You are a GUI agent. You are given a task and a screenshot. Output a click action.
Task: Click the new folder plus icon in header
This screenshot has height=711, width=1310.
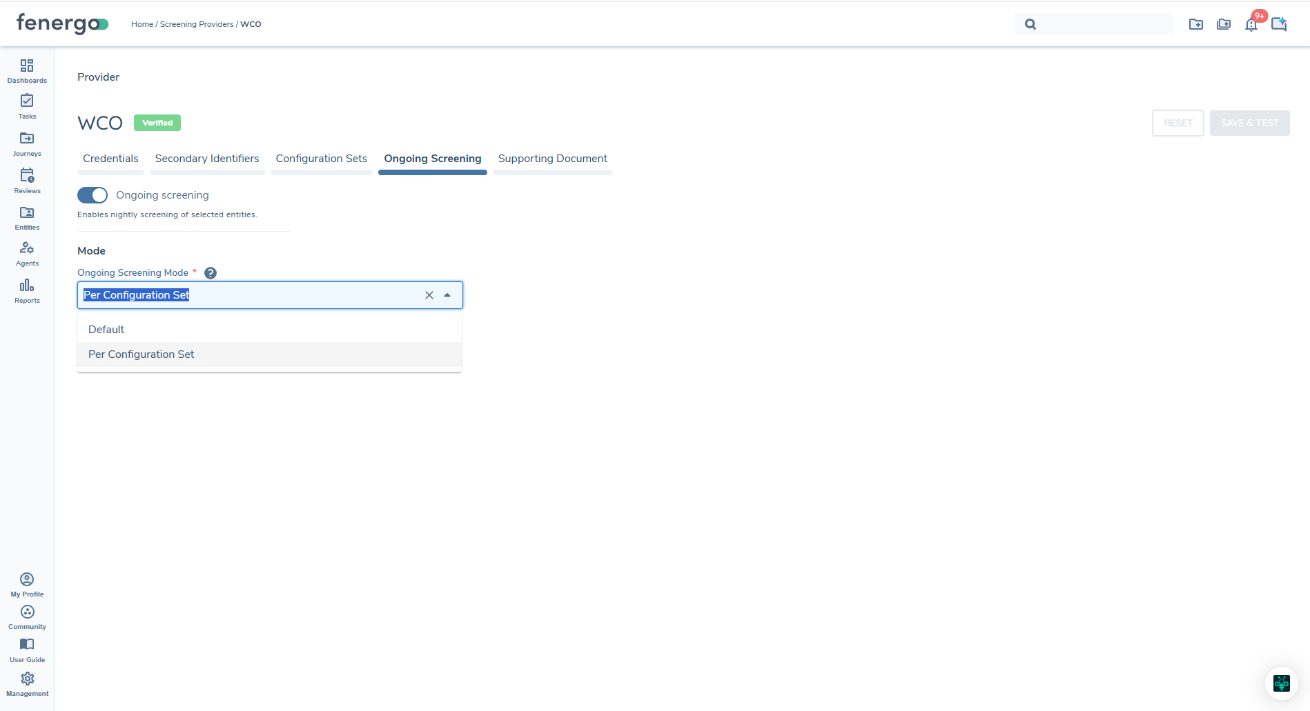[1196, 24]
